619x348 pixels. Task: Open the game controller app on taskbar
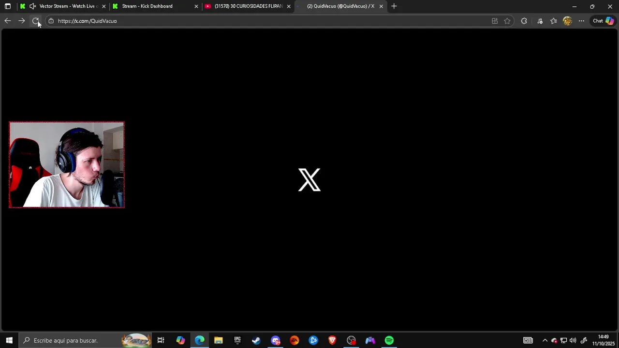(370, 340)
